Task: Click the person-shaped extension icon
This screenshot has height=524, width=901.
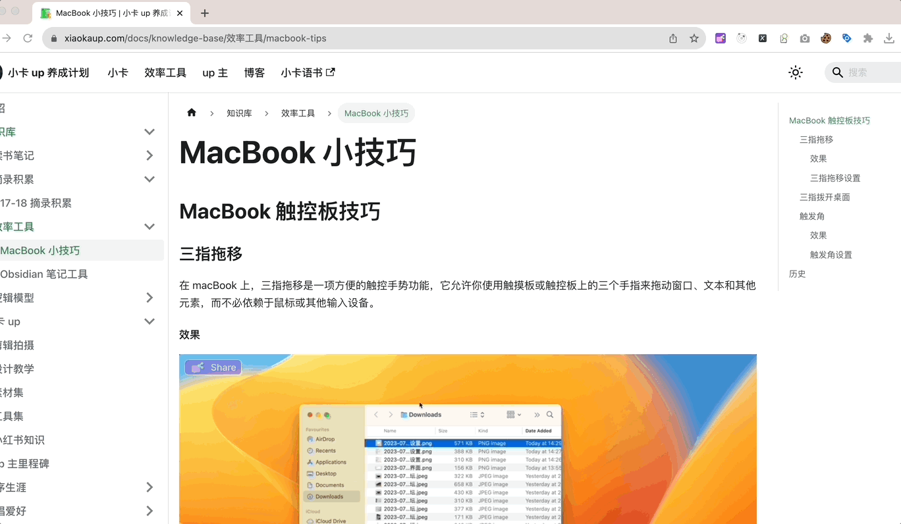Action: (x=784, y=38)
